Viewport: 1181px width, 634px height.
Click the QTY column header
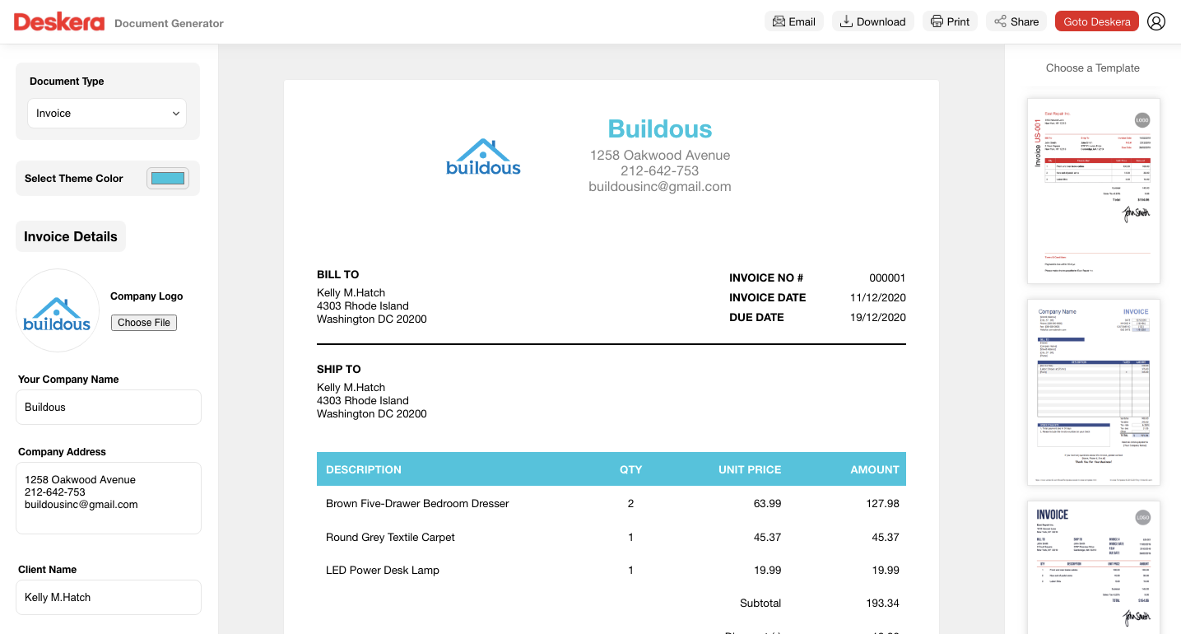[631, 469]
